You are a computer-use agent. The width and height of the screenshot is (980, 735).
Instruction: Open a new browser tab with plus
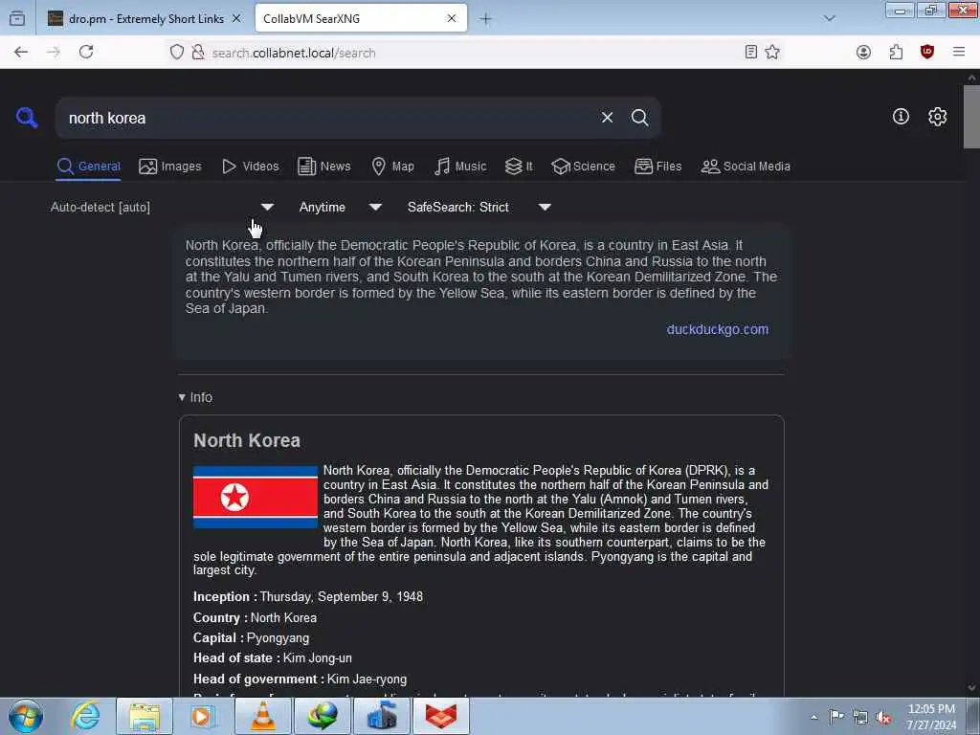point(485,19)
